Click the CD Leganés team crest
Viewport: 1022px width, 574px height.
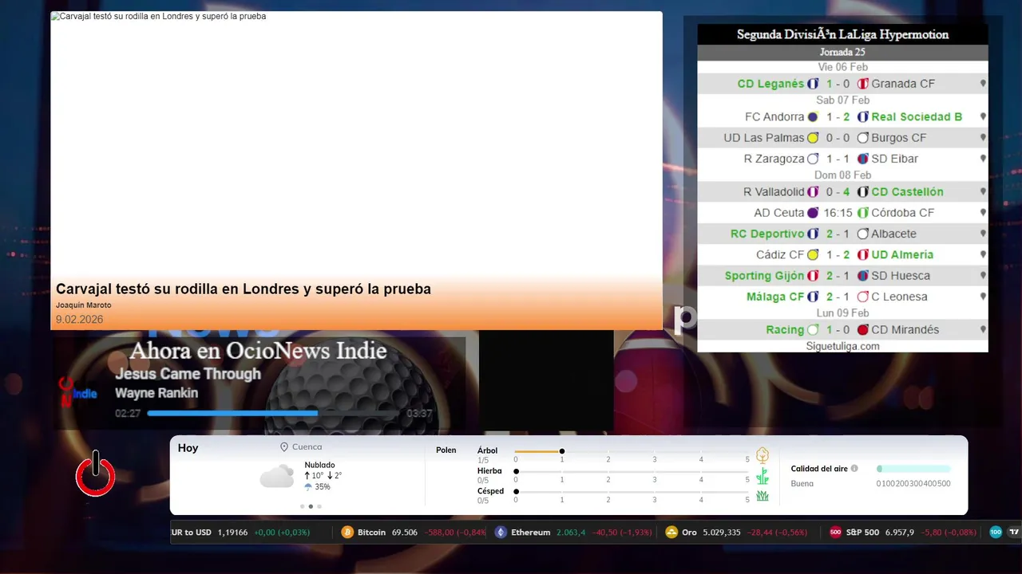point(813,84)
